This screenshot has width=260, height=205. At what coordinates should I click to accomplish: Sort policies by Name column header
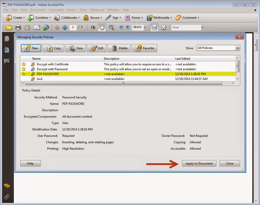tap(66, 58)
